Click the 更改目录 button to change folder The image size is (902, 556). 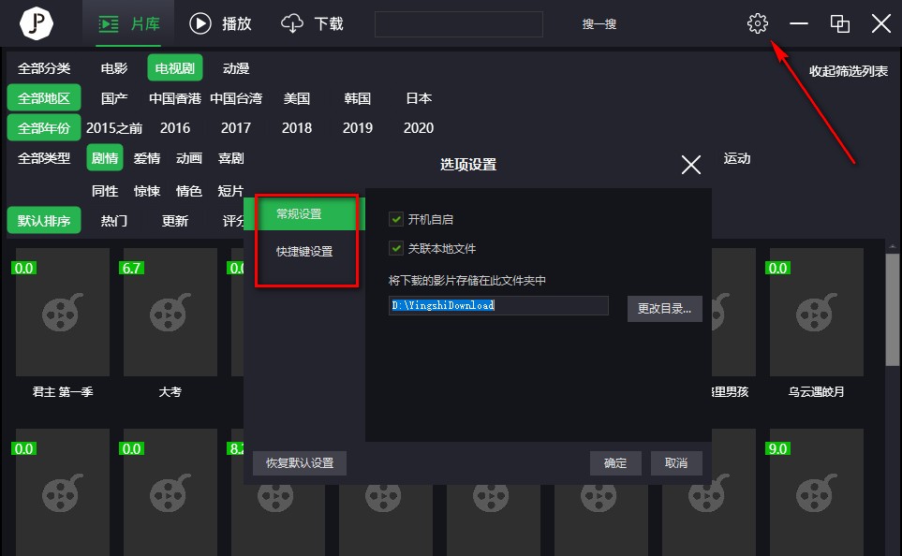point(664,309)
